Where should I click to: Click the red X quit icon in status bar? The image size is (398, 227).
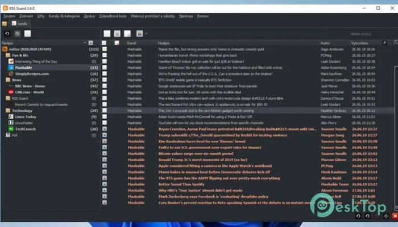[x=395, y=216]
